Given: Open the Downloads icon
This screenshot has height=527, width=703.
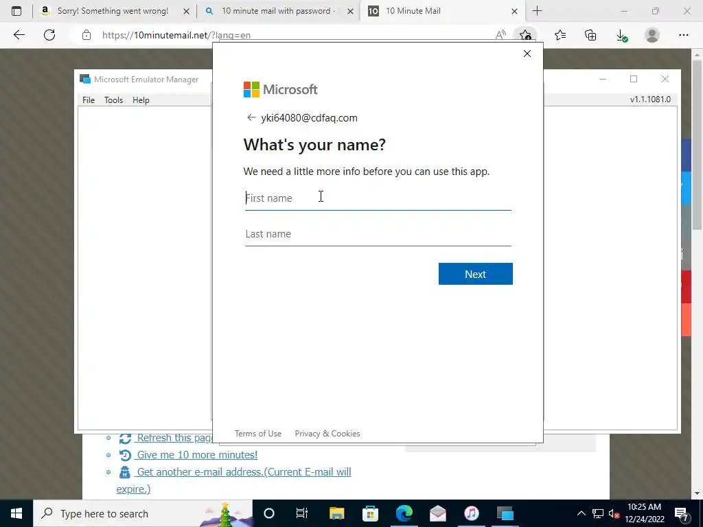Looking at the screenshot, I should 621,35.
